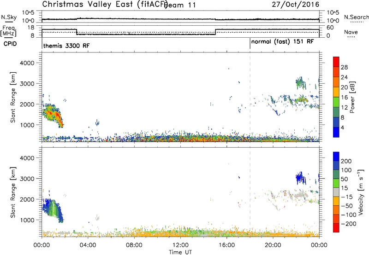Click the 'CPID' label

coord(10,44)
